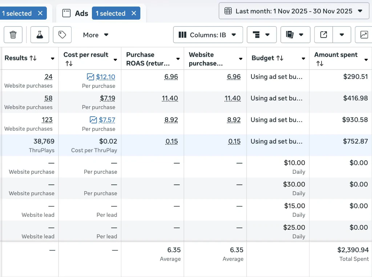Click the $25.00 Daily budget cell
The height and width of the screenshot is (277, 372).
point(278,232)
